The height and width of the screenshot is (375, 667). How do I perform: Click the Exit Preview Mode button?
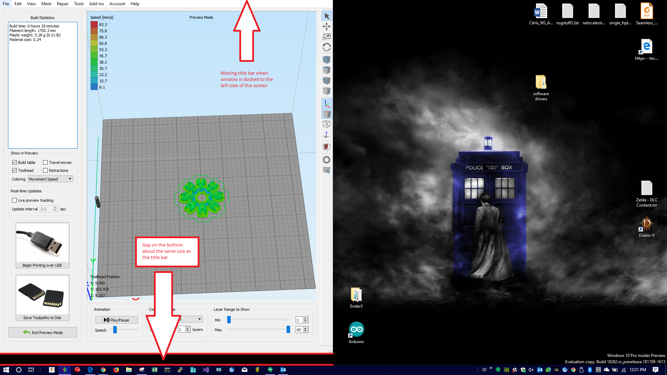pyautogui.click(x=43, y=333)
